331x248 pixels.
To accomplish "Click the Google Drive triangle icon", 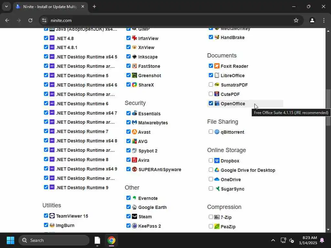I will click(217, 170).
